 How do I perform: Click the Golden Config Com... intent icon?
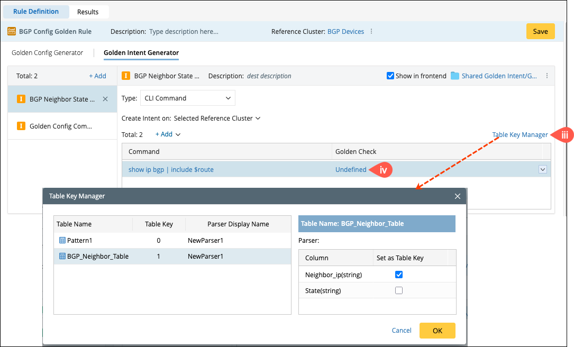tap(21, 126)
